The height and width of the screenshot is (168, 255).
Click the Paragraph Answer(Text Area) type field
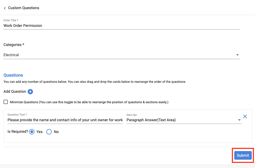(180, 120)
